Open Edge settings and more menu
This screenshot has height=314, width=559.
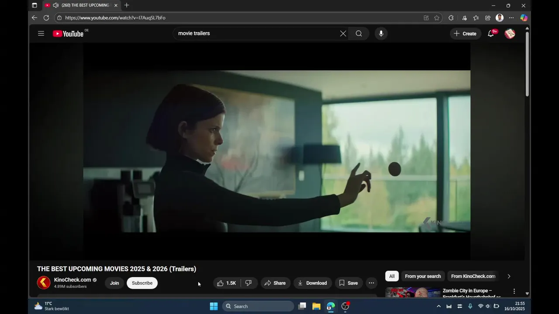click(x=511, y=18)
